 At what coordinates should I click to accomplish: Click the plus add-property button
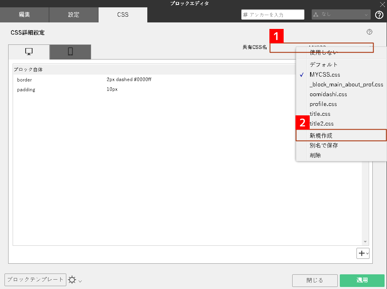click(x=363, y=254)
